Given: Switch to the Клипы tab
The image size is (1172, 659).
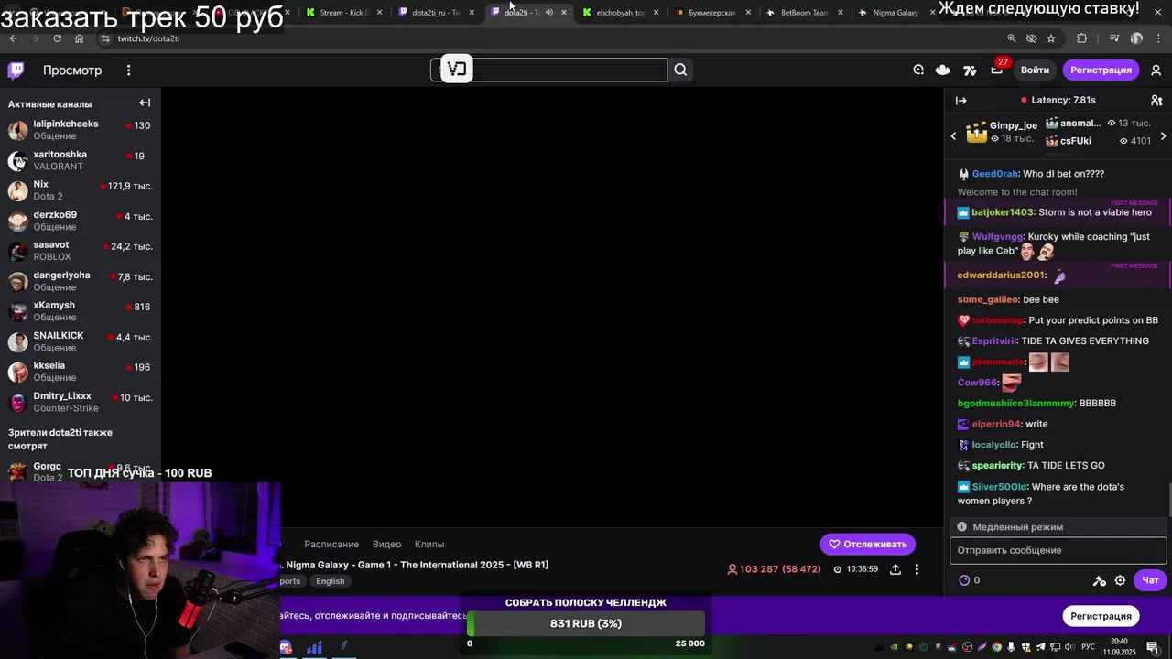Looking at the screenshot, I should click(x=429, y=544).
